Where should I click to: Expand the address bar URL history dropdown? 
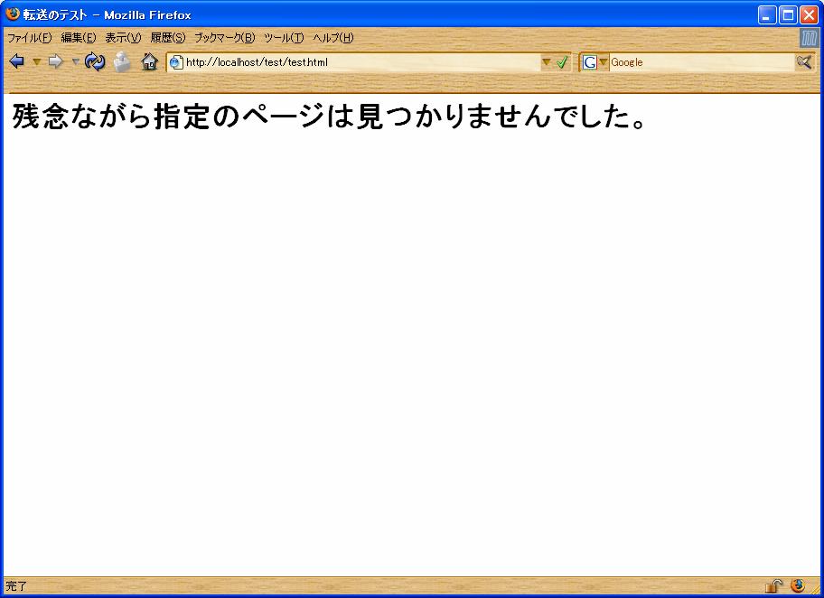coord(546,62)
